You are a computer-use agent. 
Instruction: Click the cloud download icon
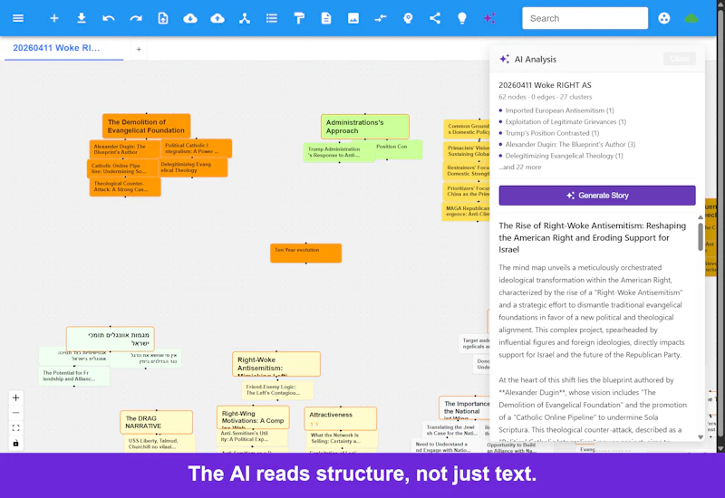point(190,18)
